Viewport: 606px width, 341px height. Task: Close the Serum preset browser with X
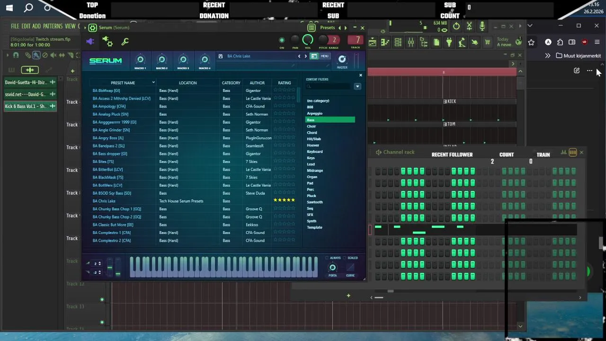coord(360,75)
